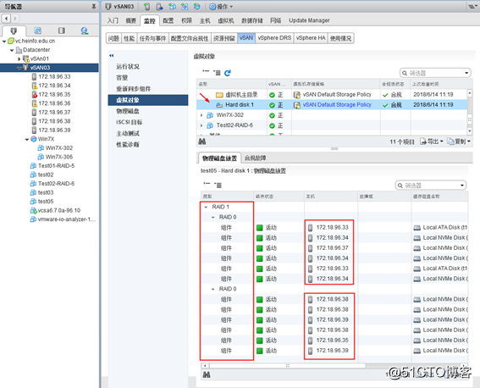This screenshot has height=388, width=480.
Task: Click the vSAN Default Storage Policy link
Action: click(337, 105)
